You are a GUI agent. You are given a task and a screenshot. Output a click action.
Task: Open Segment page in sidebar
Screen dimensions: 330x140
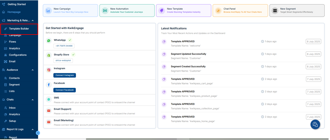14,85
